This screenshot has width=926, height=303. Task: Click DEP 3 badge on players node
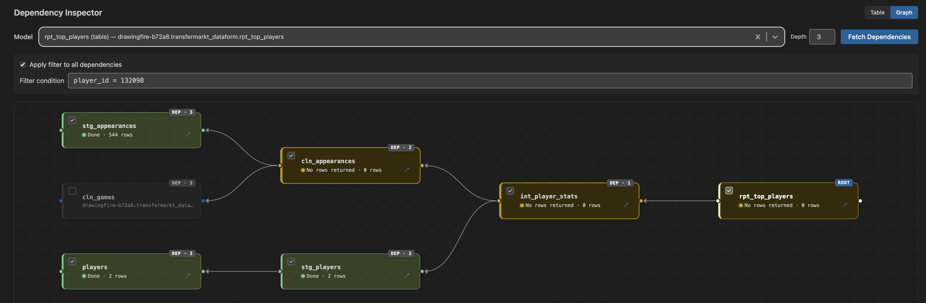pyautogui.click(x=182, y=253)
